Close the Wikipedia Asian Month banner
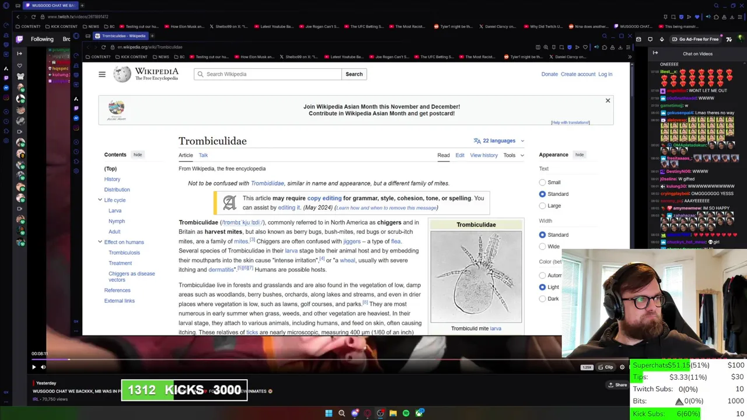 point(608,101)
